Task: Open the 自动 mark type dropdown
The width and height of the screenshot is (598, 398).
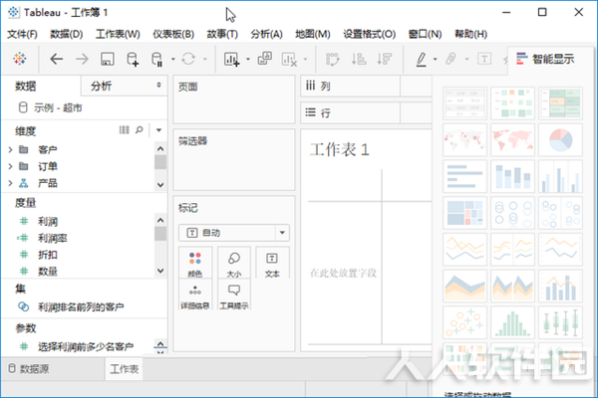Action: [x=282, y=233]
